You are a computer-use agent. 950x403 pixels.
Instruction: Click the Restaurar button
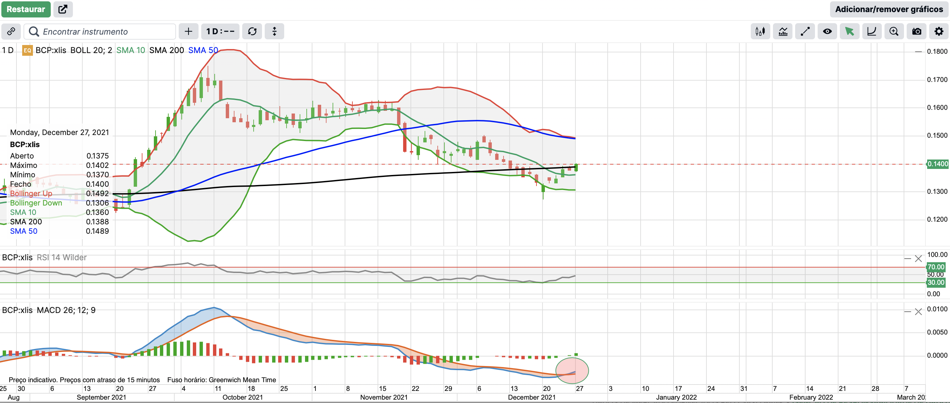coord(26,9)
